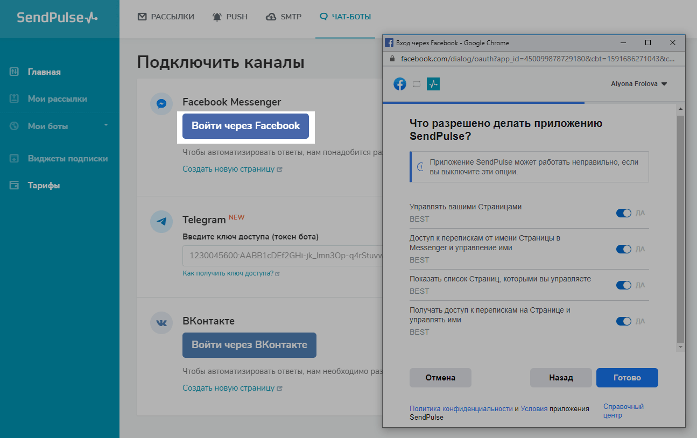
Task: Expand the Мои боты arrow
Action: tap(106, 125)
